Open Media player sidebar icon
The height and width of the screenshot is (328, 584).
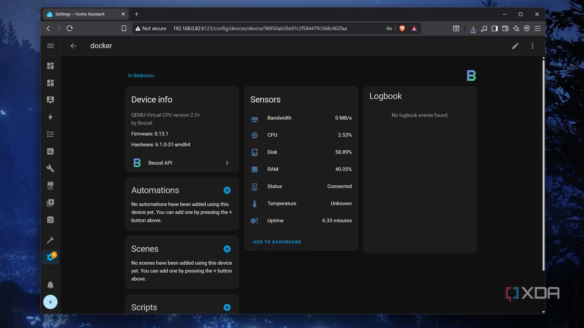coord(50,202)
